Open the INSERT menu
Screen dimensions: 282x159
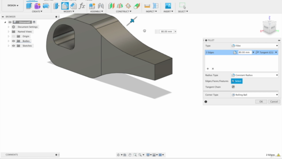168,11
